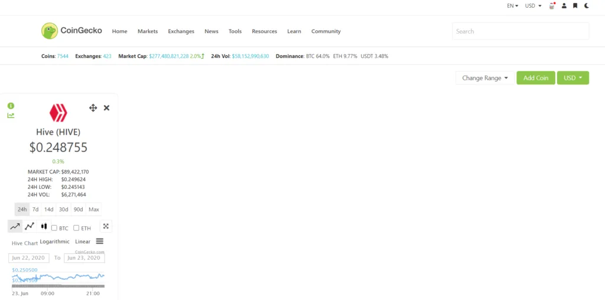Click the MARKET CAP $89,422,170 value
The image size is (605, 300).
[75, 172]
